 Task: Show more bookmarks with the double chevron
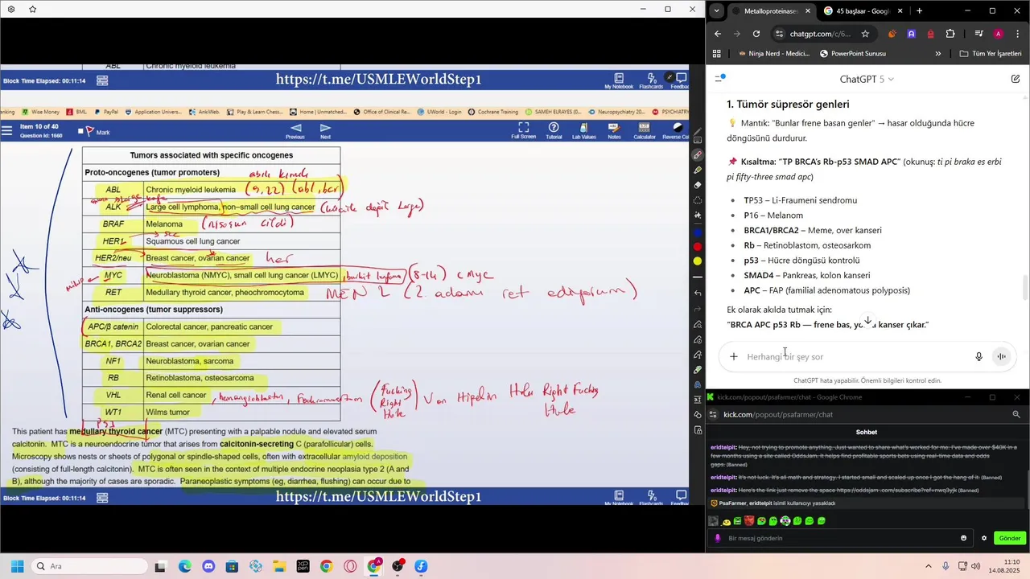937,54
